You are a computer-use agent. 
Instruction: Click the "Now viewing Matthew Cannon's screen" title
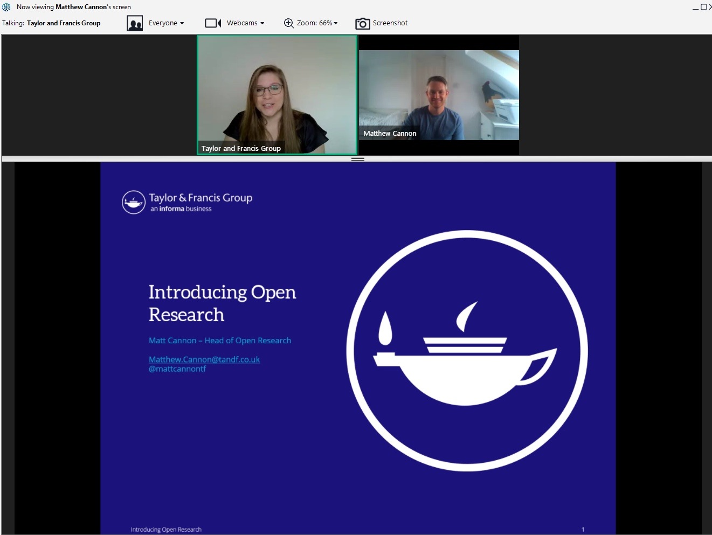74,7
